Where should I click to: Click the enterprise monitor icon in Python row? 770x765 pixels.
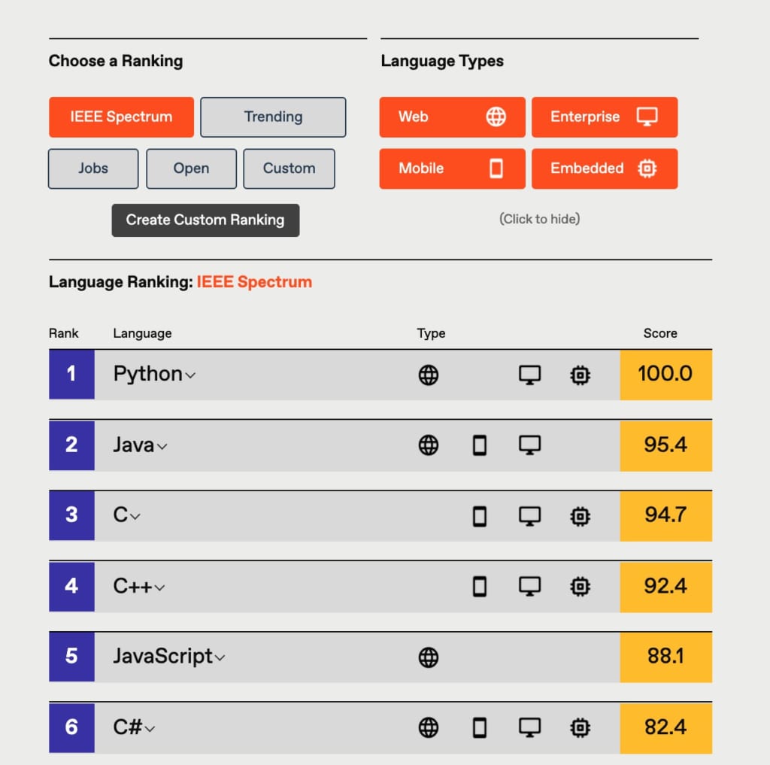point(530,375)
